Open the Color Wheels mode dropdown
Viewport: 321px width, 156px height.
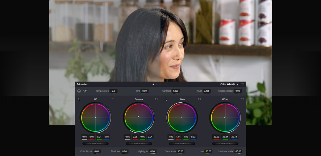coord(229,84)
